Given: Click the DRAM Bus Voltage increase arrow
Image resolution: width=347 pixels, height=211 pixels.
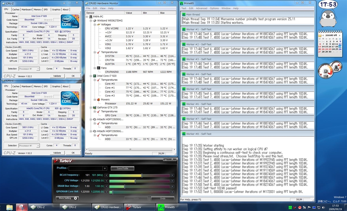Looking at the screenshot, I should pos(172,187).
